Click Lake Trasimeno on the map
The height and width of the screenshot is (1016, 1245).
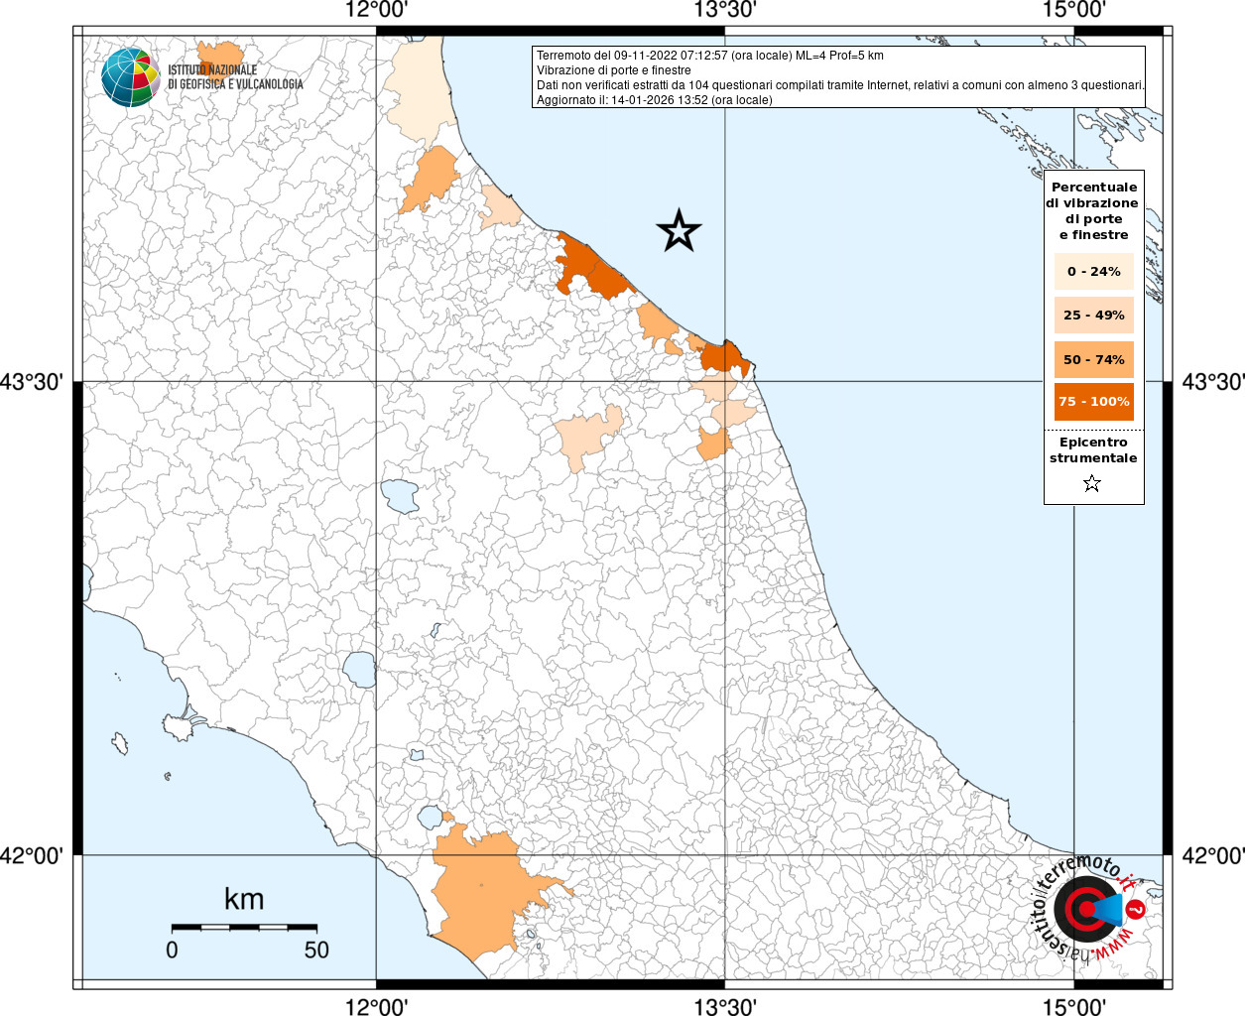click(401, 495)
